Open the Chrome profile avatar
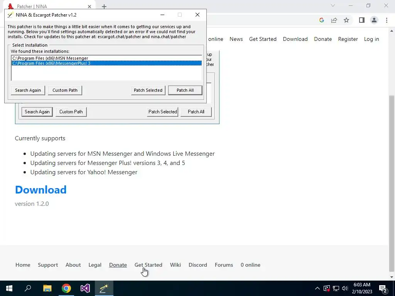The height and width of the screenshot is (296, 395). [374, 20]
